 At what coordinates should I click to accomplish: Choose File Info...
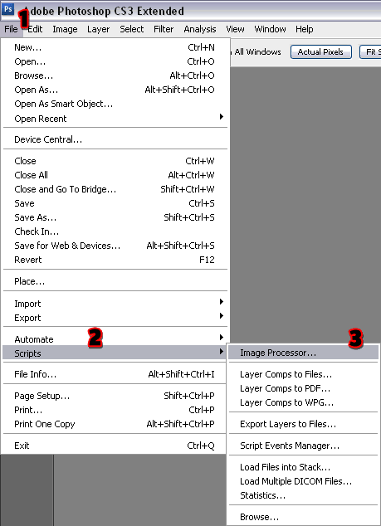tap(115, 374)
